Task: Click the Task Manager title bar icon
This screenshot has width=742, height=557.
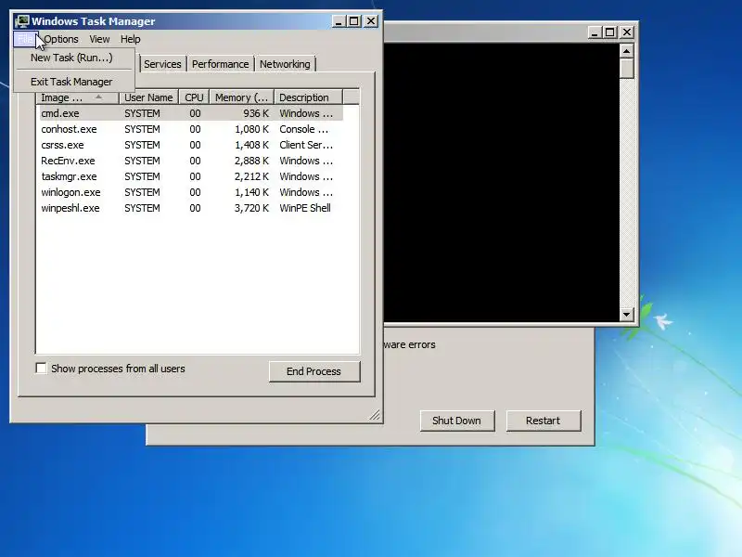Action: coord(21,21)
